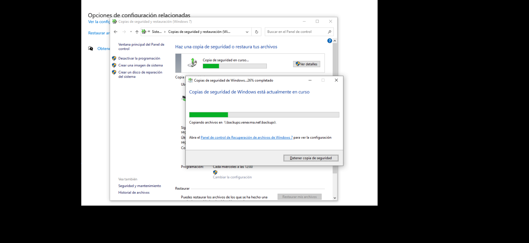Click the backup dialog title bar icon
The image size is (529, 243).
coord(190,80)
